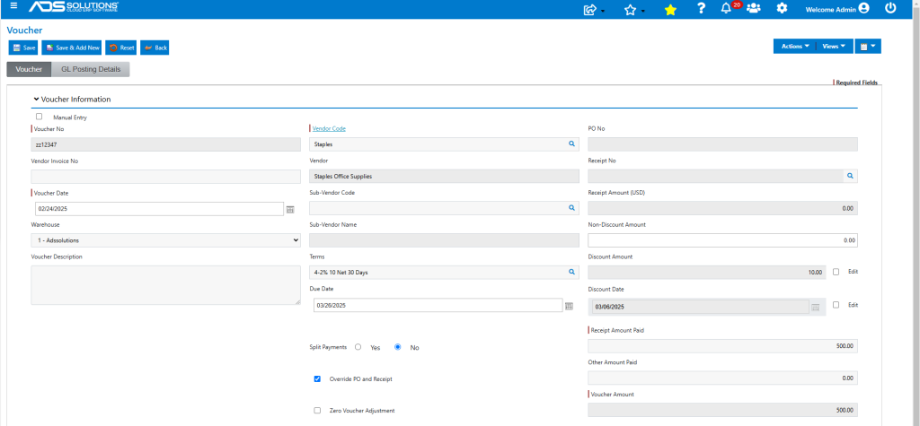Screen dimensions: 920x426
Task: Select Yes for Split Payments
Action: 358,347
